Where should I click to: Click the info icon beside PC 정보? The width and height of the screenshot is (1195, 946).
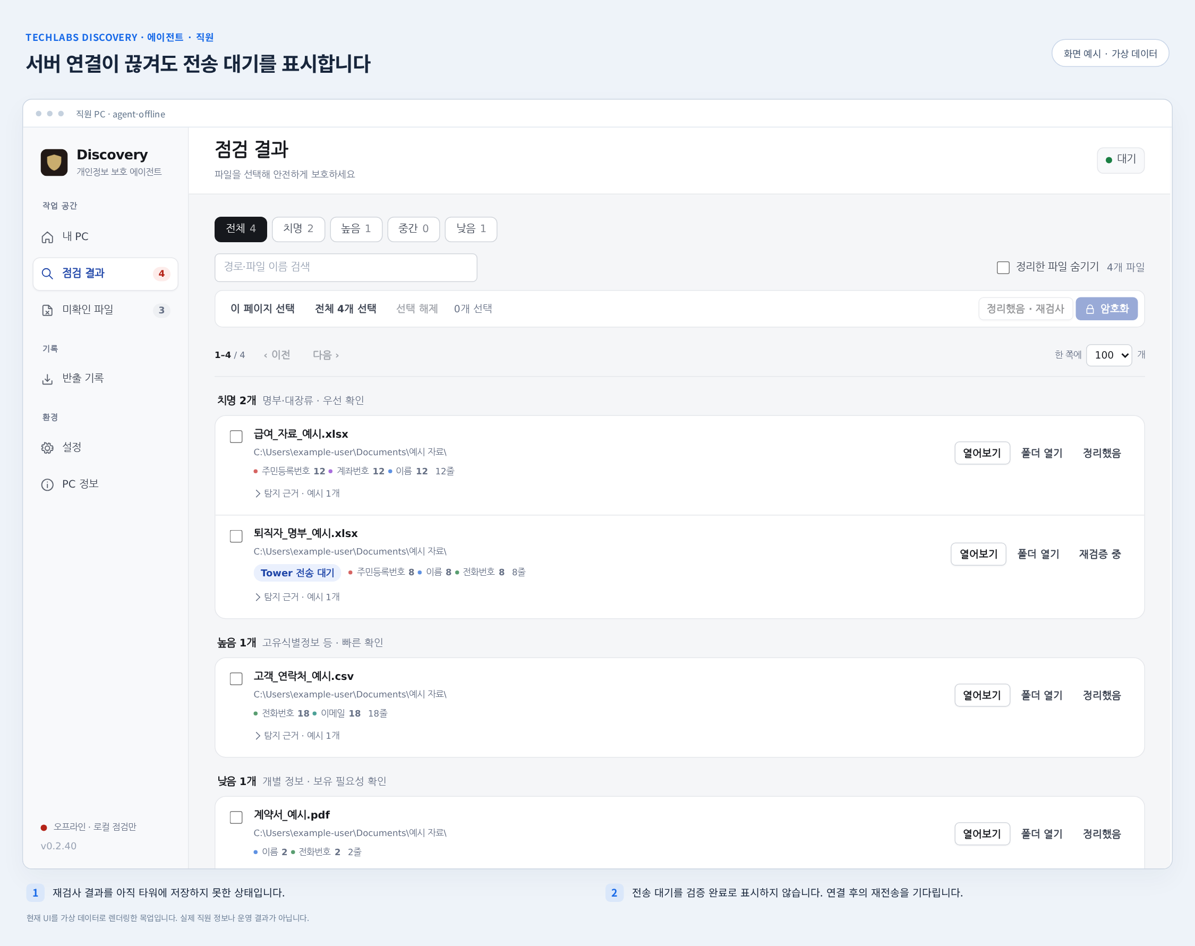(48, 484)
